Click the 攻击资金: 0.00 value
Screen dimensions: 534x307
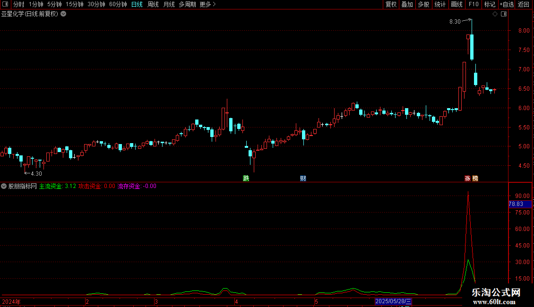pos(97,186)
